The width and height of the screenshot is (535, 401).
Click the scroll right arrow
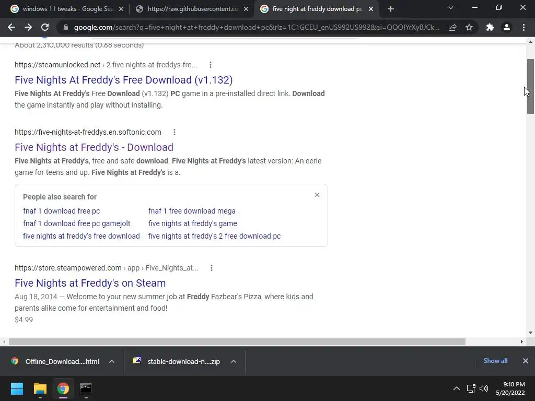pyautogui.click(x=522, y=341)
